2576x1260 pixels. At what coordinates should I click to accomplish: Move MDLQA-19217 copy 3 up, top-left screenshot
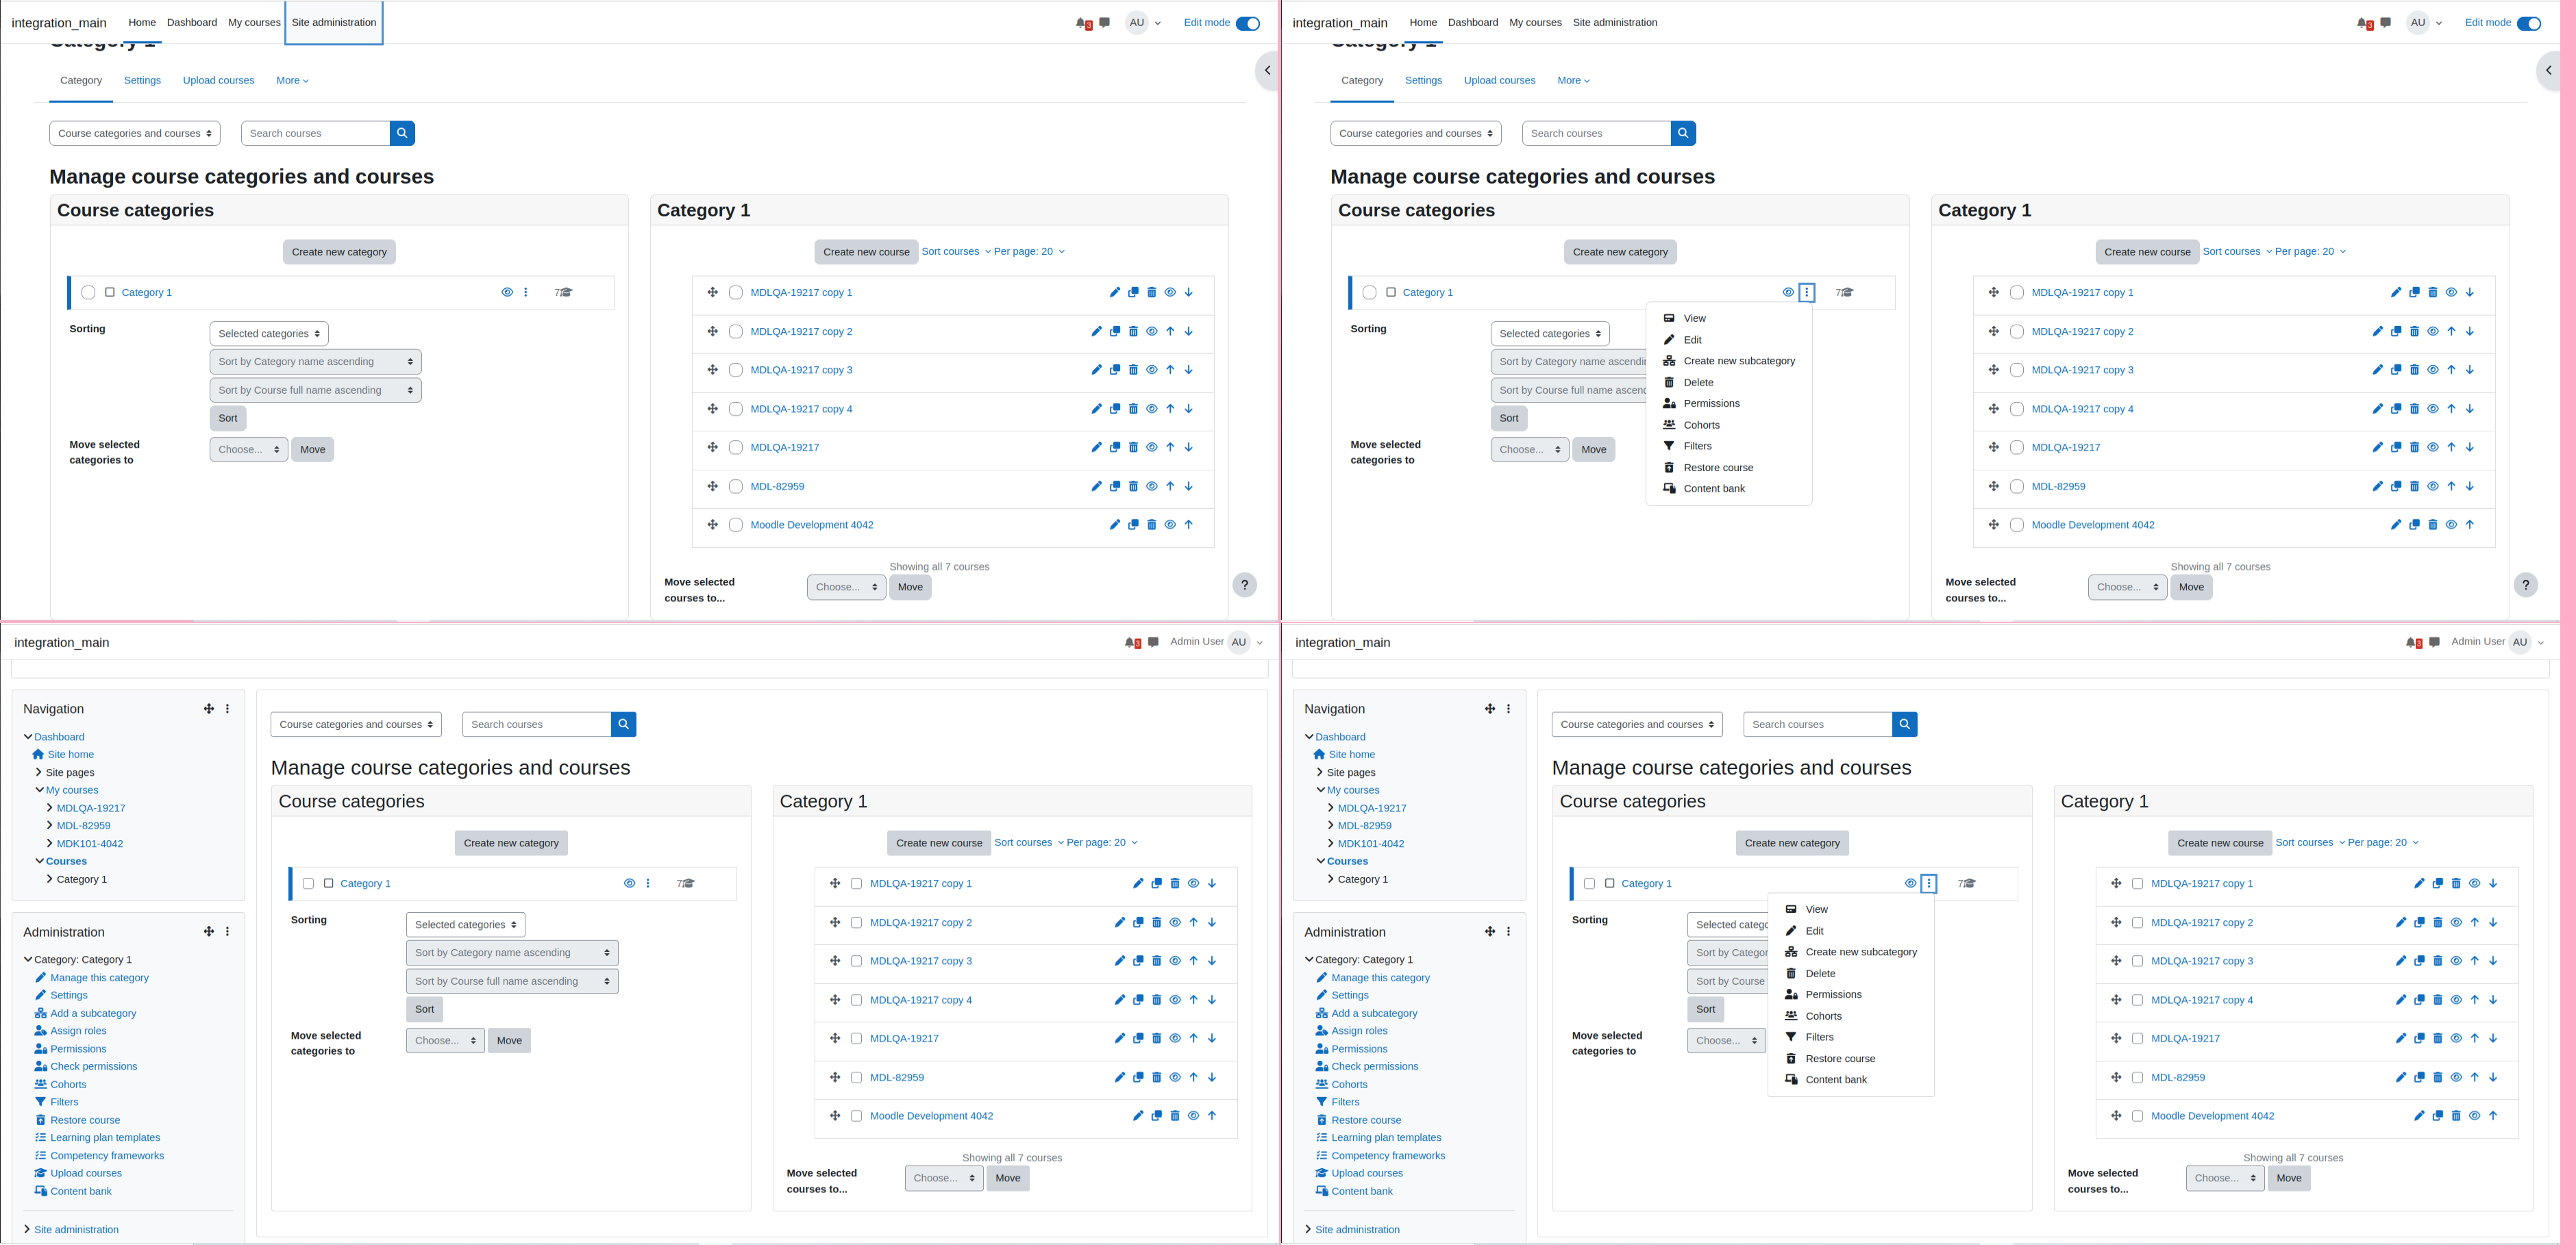(1170, 370)
